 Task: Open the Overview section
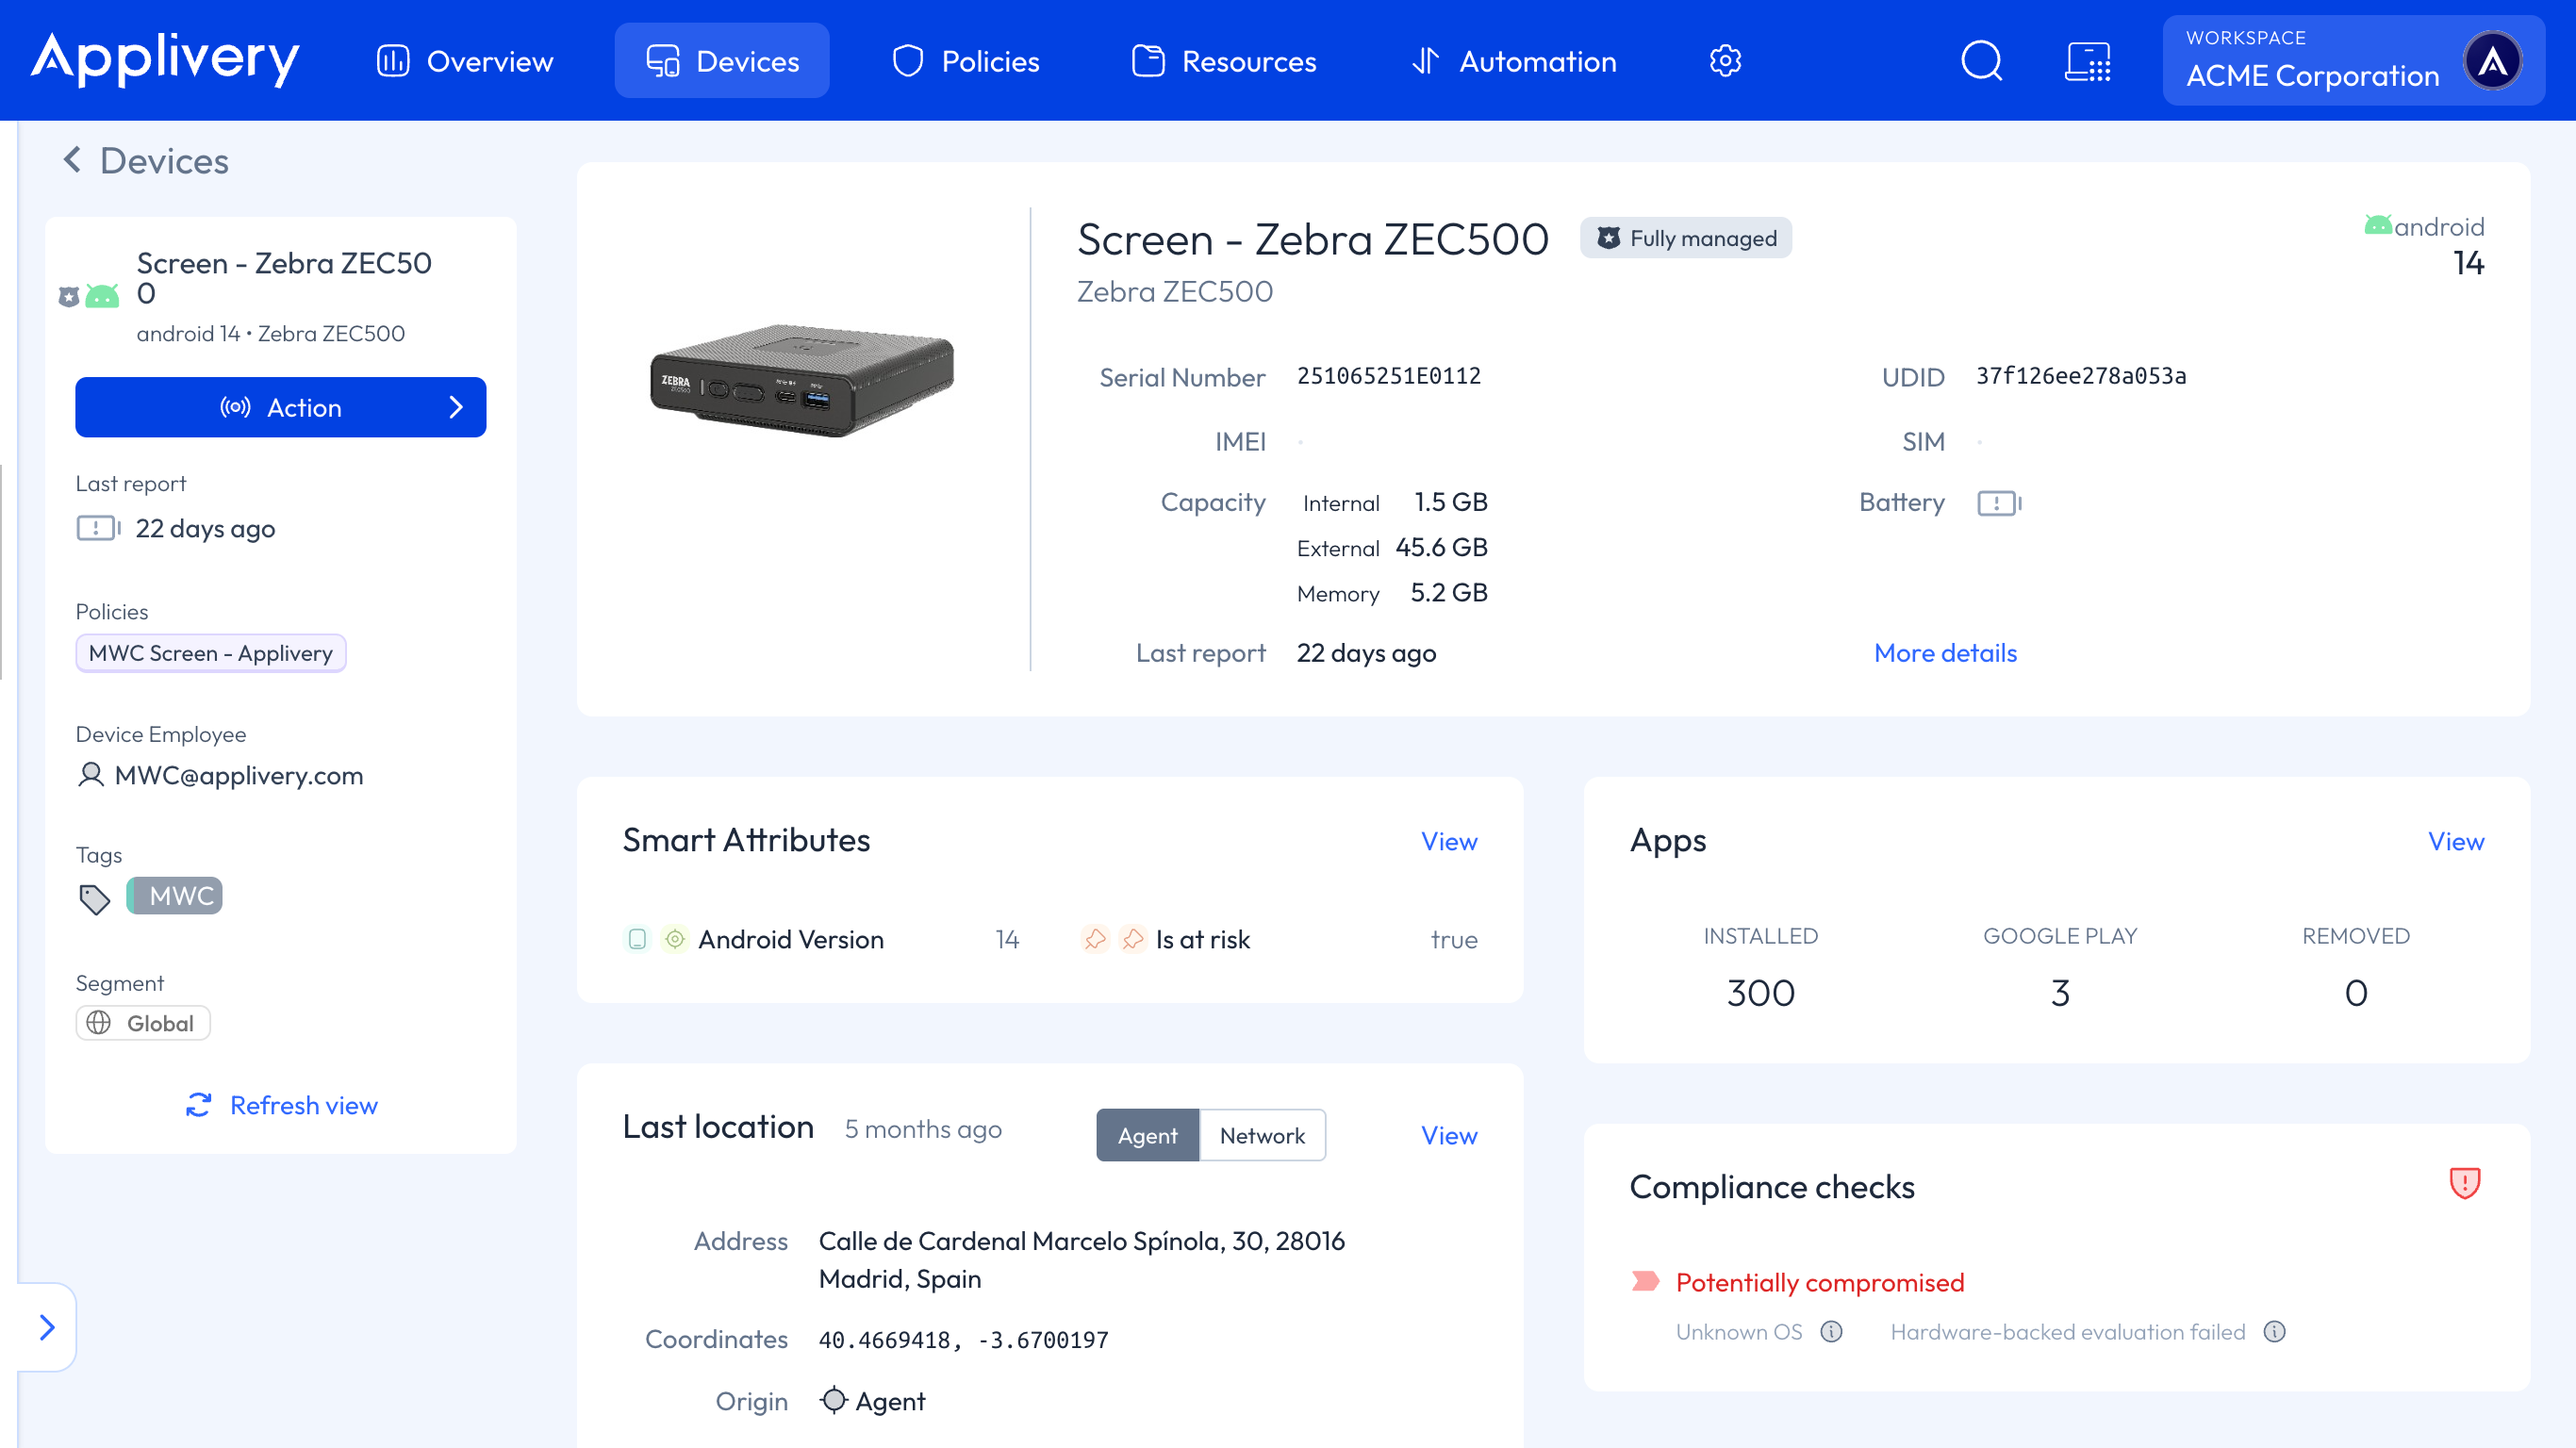tap(465, 61)
